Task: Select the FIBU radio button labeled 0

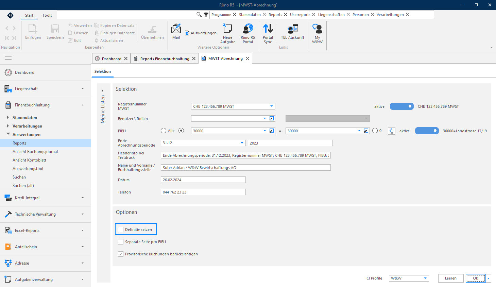Action: pos(375,131)
